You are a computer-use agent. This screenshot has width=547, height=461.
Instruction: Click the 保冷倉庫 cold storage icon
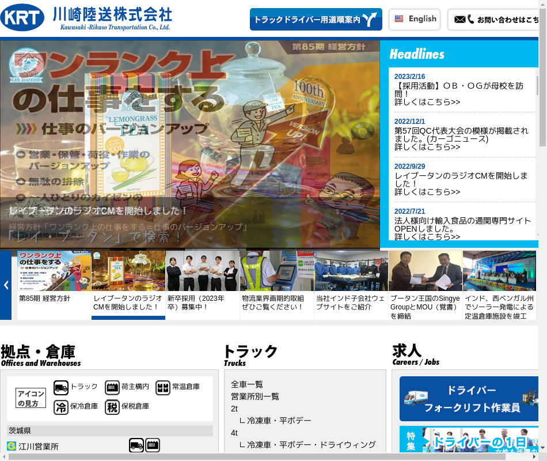[x=60, y=407]
